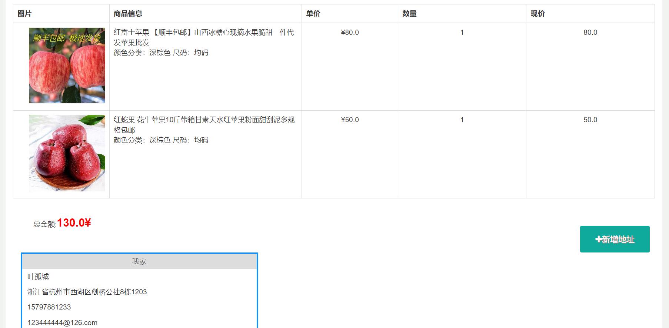669x328 pixels.
Task: Click the 颜色分类 line under 红富士苹果
Action: click(161, 53)
